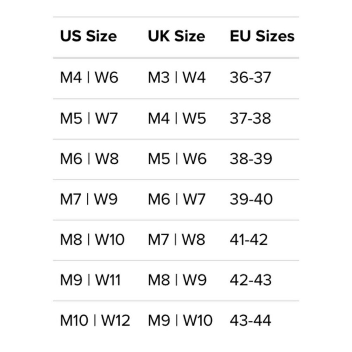Viewport: 352px width, 352px height.
Task: Select the UK size M7 | W8 cell
Action: click(176, 240)
